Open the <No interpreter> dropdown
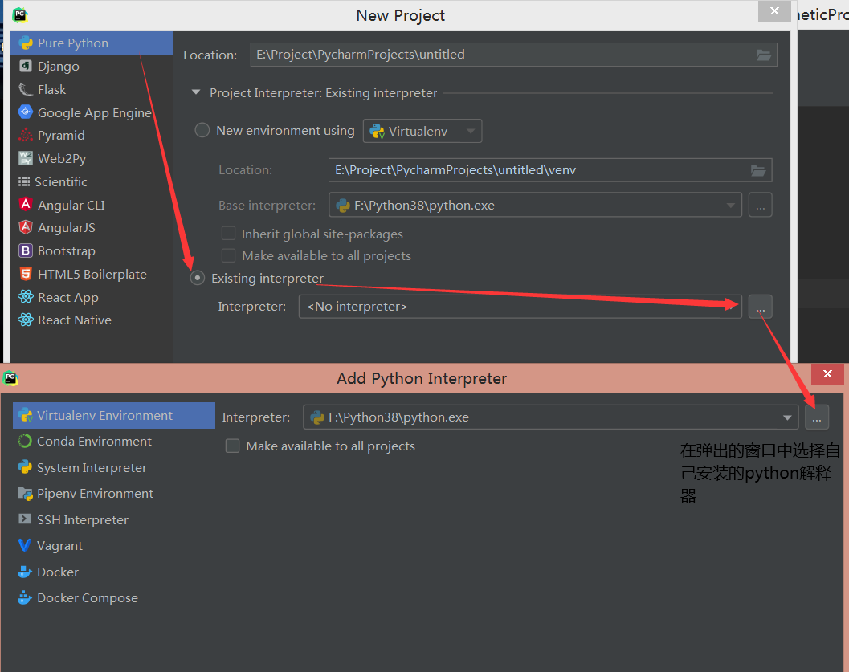Image resolution: width=849 pixels, height=672 pixels. click(x=520, y=306)
